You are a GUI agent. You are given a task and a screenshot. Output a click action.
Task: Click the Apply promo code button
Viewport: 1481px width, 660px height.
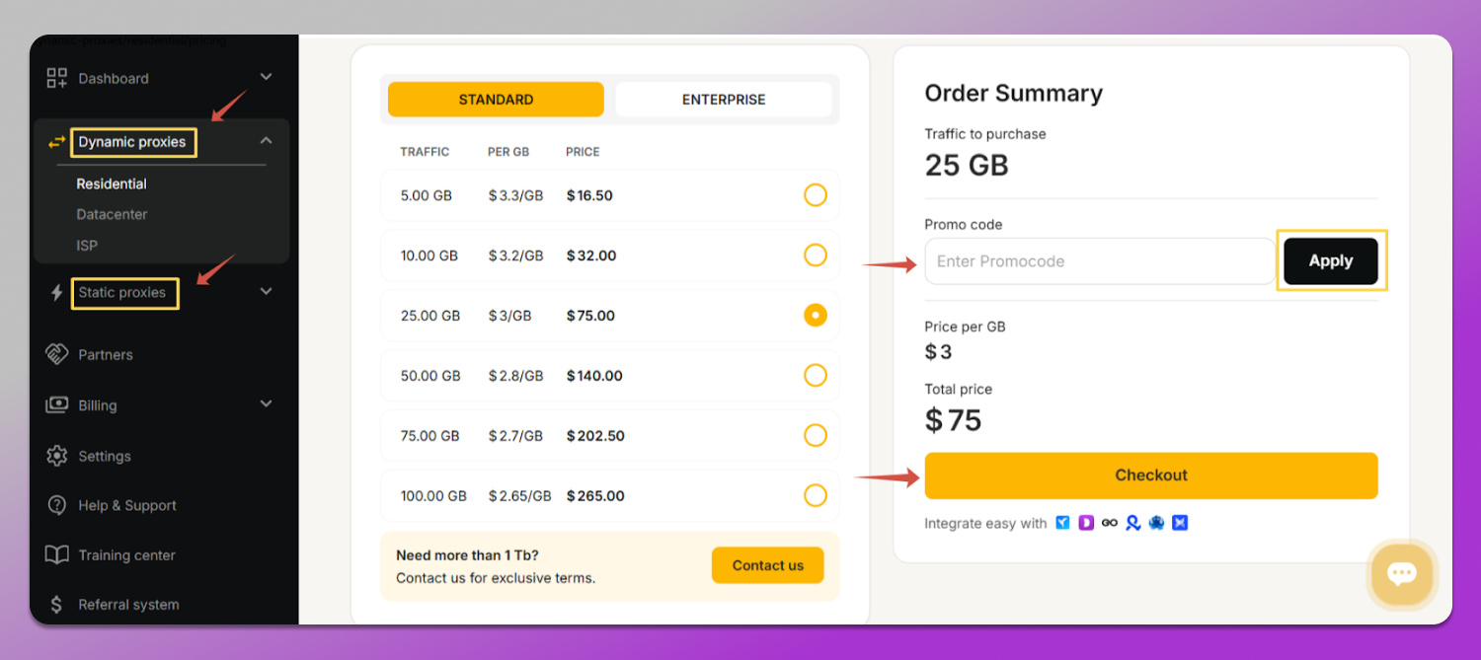point(1330,261)
